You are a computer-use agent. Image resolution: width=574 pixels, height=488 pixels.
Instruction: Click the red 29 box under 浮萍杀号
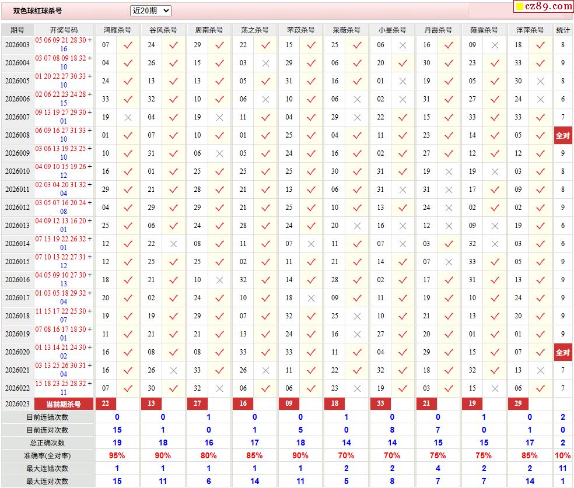click(x=518, y=404)
